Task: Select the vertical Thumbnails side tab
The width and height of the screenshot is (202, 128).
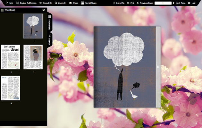Action: click(x=50, y=22)
